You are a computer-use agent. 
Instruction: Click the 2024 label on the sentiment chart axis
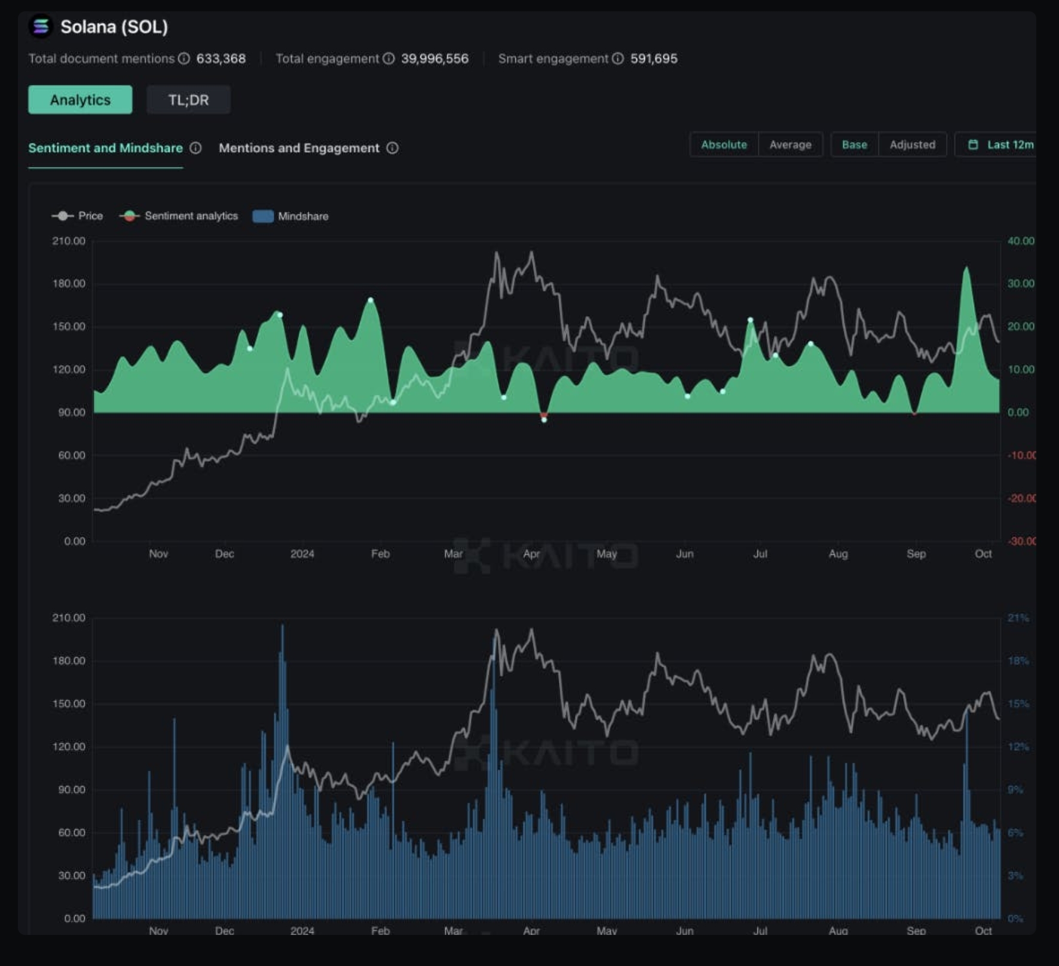pos(302,554)
